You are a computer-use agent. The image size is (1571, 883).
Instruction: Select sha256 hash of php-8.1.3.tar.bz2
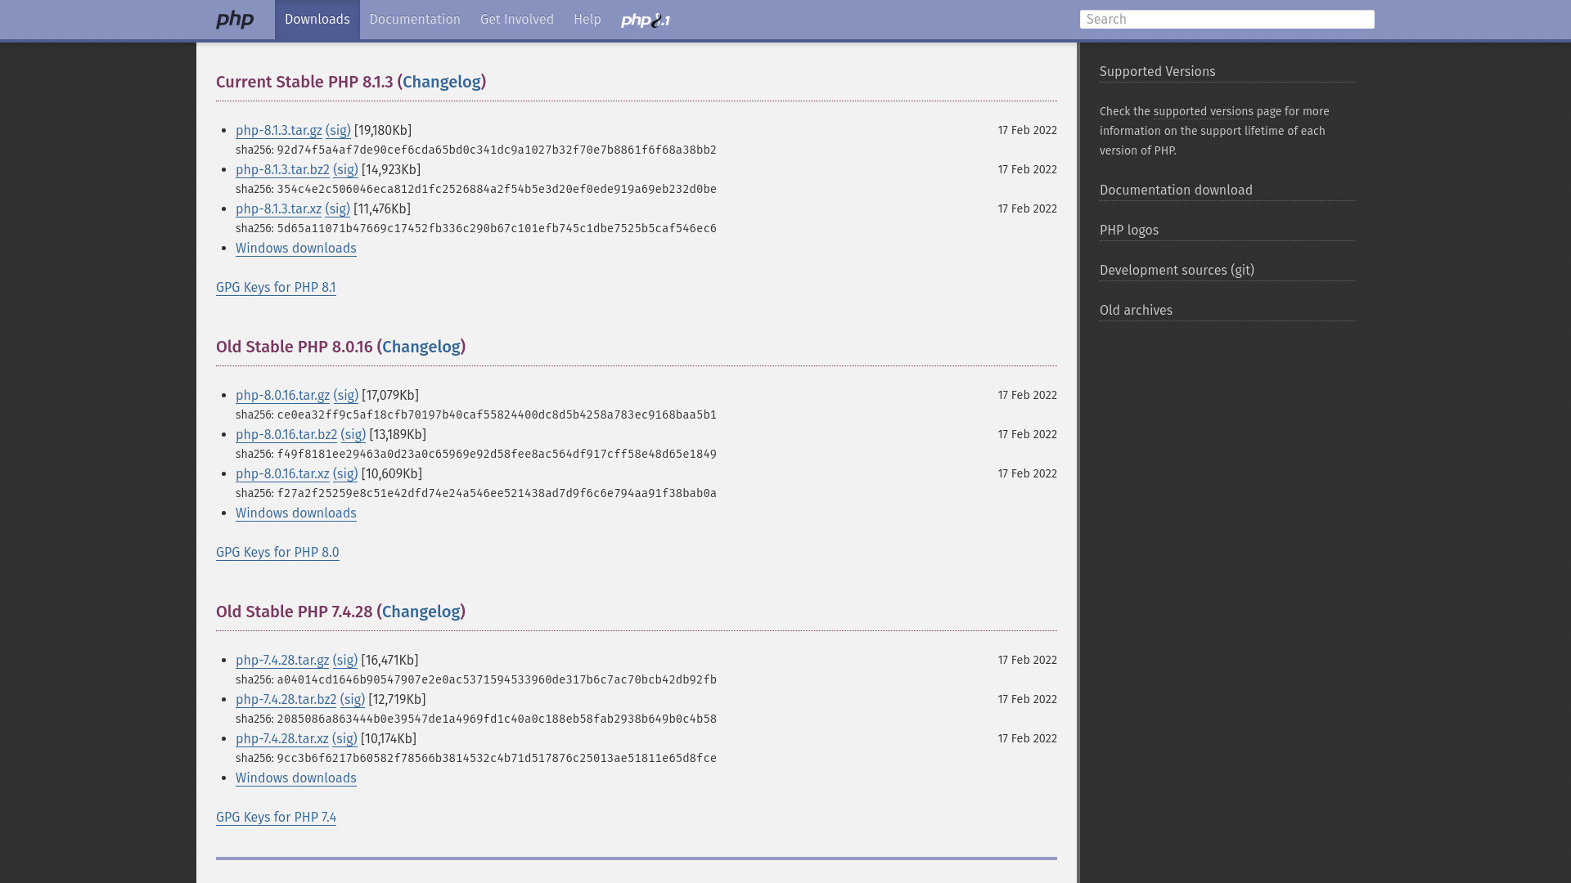(497, 190)
